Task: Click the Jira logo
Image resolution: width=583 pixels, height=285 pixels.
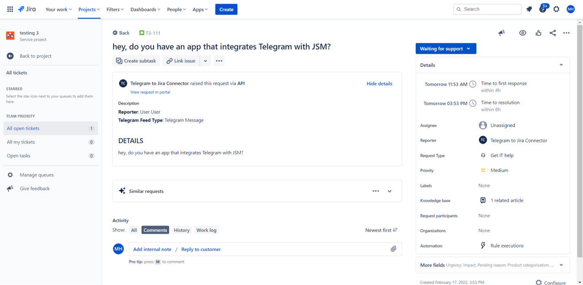Action: pyautogui.click(x=27, y=9)
